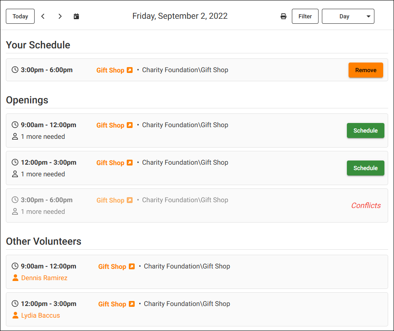Open the date picker calendar icon
Image resolution: width=394 pixels, height=331 pixels.
[76, 16]
